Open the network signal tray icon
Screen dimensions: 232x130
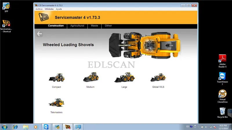[x=211, y=127]
